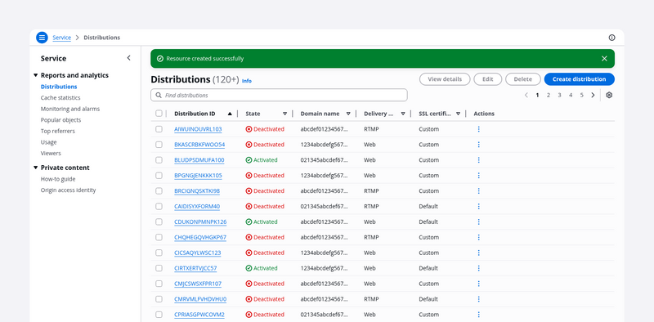Tick the select-all header checkbox
The image size is (654, 322).
point(159,114)
